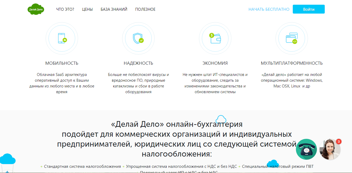Open the ЦЕНЫ page
This screenshot has height=173, width=352.
pos(88,9)
